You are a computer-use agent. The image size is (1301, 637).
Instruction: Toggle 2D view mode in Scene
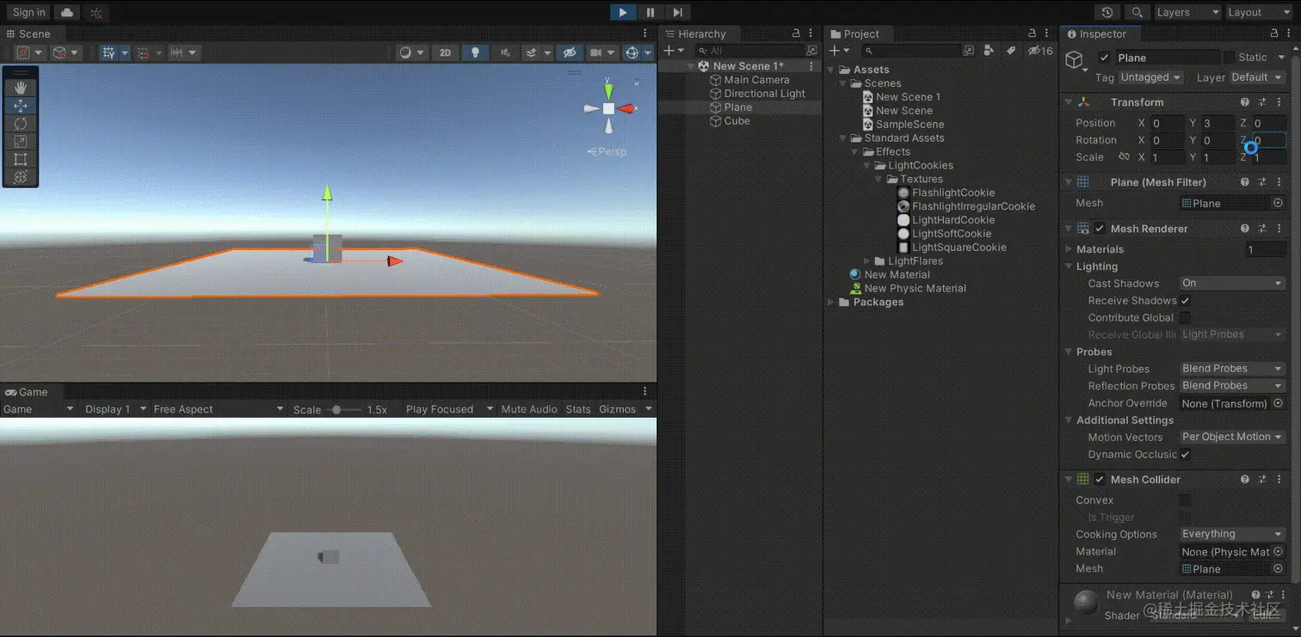coord(445,52)
